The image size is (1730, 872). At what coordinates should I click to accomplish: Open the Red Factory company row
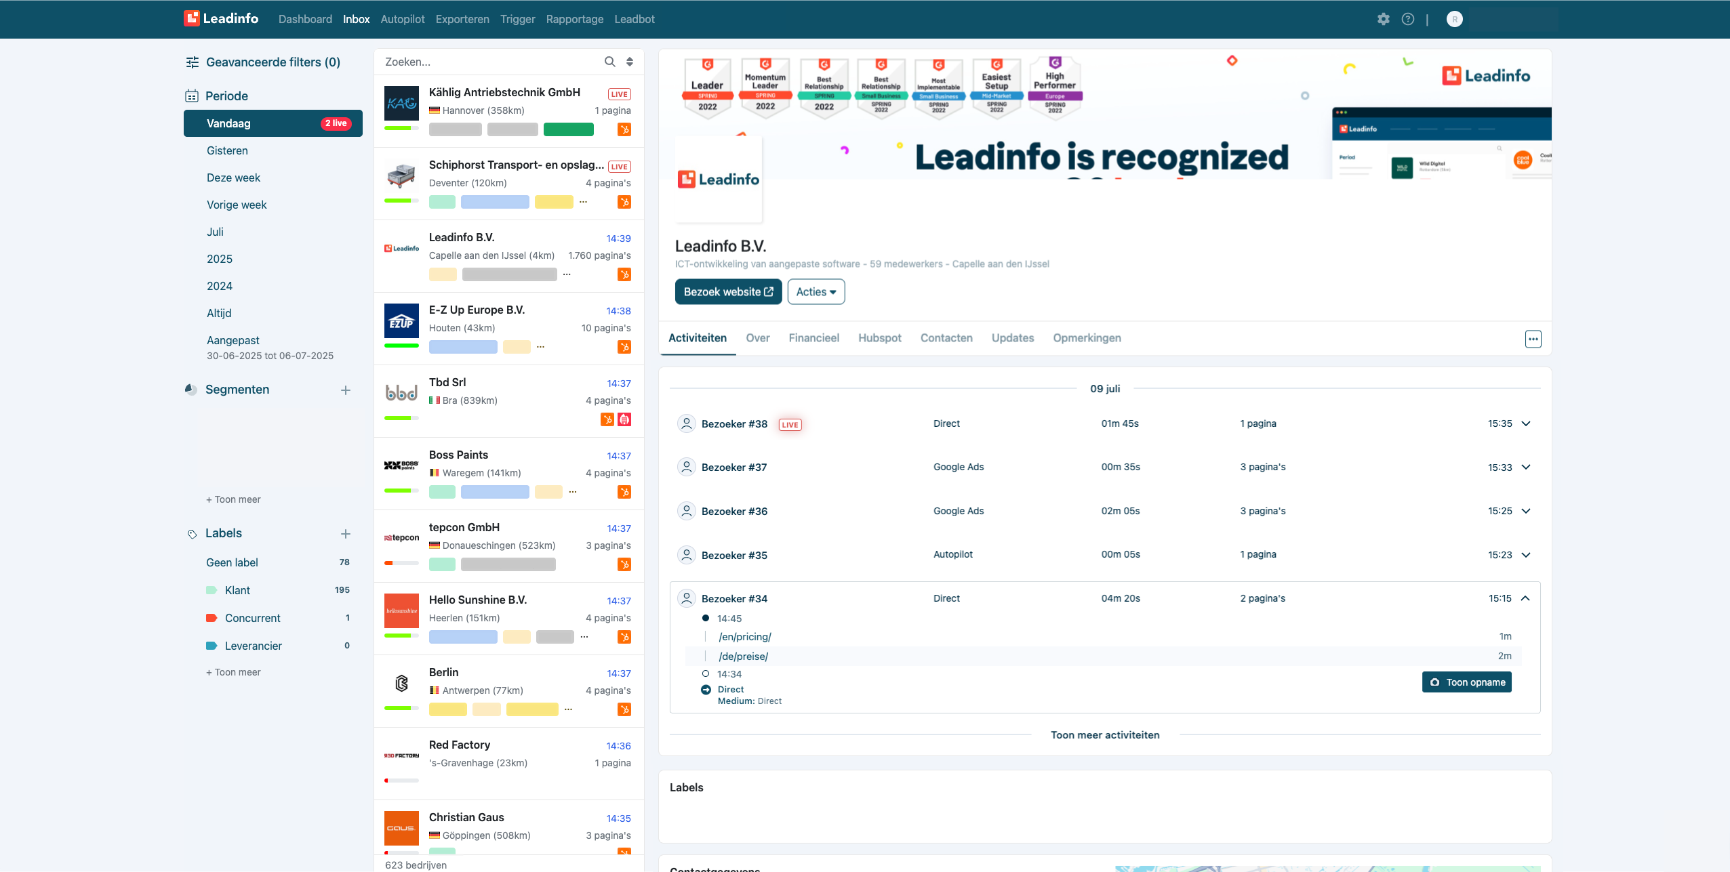(508, 763)
